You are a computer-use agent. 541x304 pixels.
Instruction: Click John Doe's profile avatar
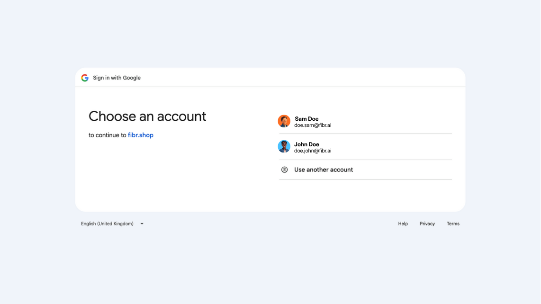click(x=284, y=147)
